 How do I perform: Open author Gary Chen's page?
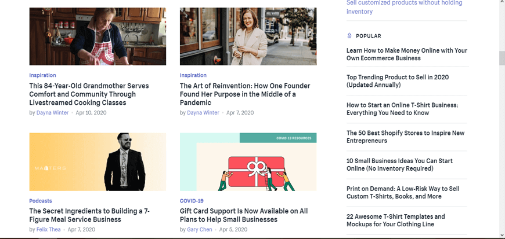point(200,230)
